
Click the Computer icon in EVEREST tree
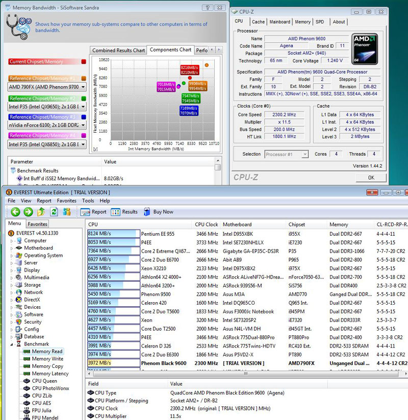(19, 240)
